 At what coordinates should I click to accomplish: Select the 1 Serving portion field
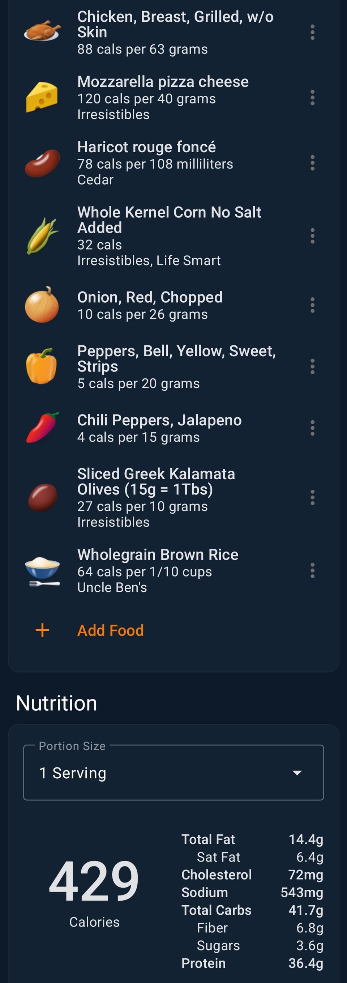tap(153, 773)
